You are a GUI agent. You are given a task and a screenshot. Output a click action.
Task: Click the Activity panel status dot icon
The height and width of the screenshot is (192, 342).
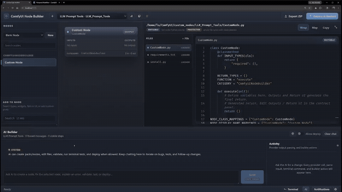coord(337,145)
